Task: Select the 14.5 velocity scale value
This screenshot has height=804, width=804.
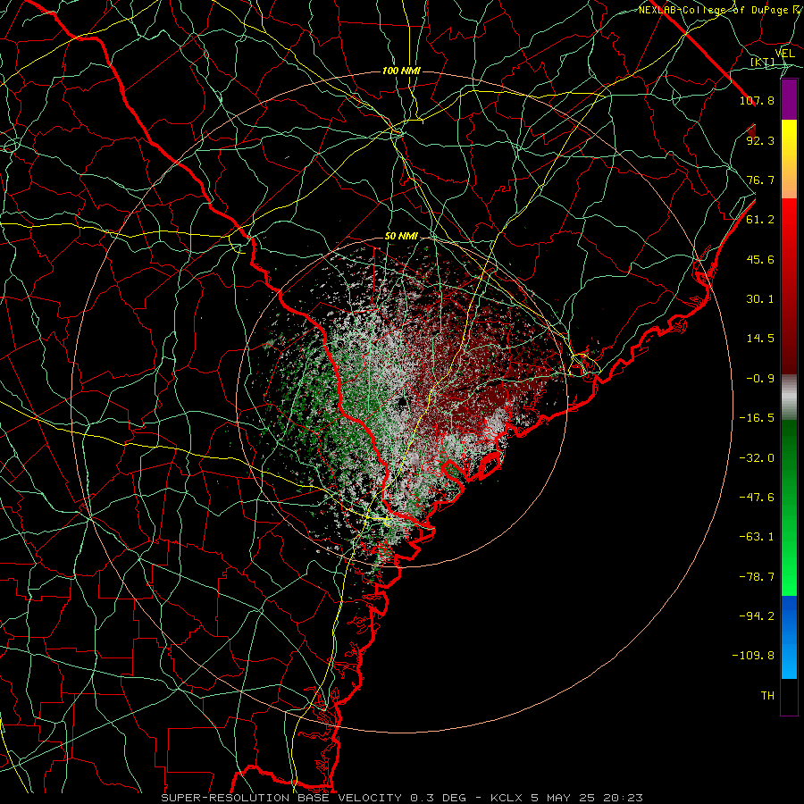Action: click(760, 339)
